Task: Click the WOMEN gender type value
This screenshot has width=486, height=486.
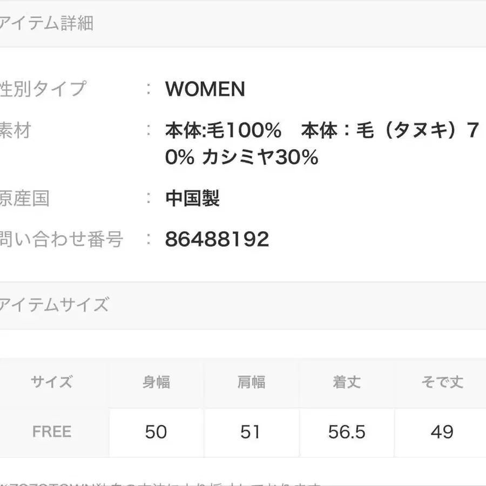Action: (x=205, y=89)
